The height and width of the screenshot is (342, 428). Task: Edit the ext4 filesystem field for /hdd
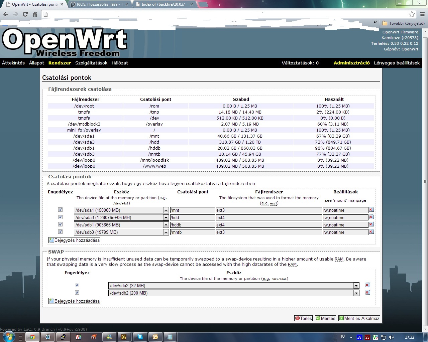pos(269,217)
